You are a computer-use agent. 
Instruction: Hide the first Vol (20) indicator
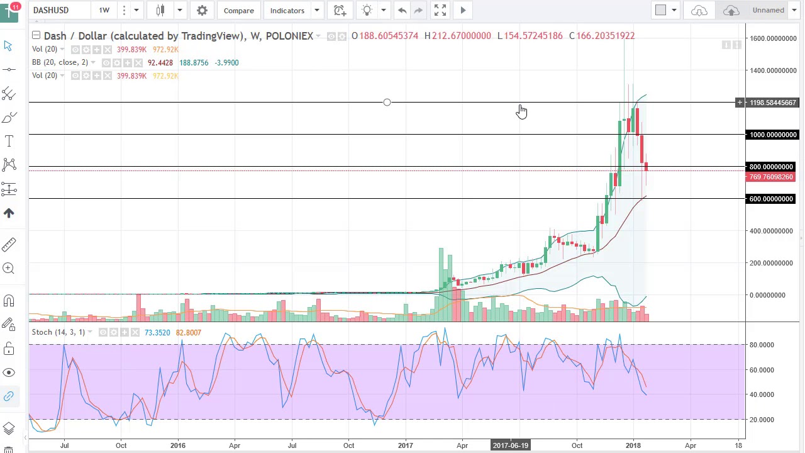tap(75, 49)
